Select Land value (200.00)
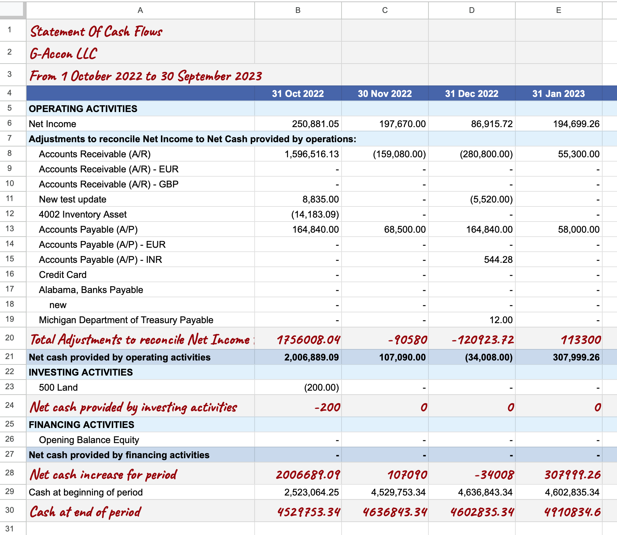This screenshot has height=535, width=617. (298, 387)
